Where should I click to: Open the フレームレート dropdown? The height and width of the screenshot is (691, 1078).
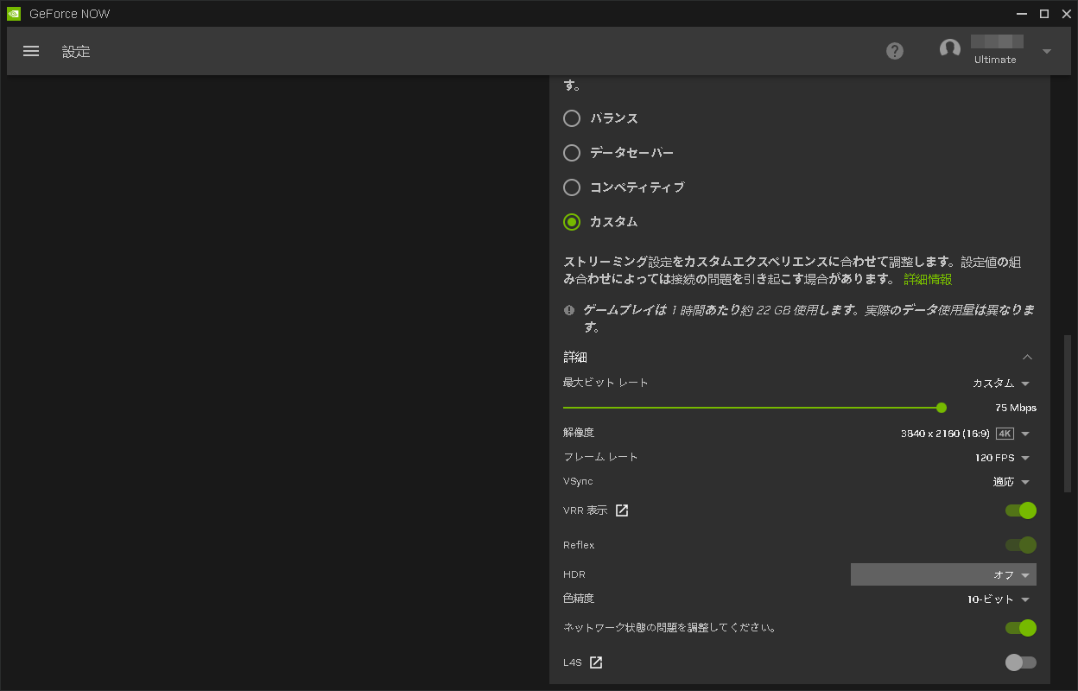(1024, 457)
